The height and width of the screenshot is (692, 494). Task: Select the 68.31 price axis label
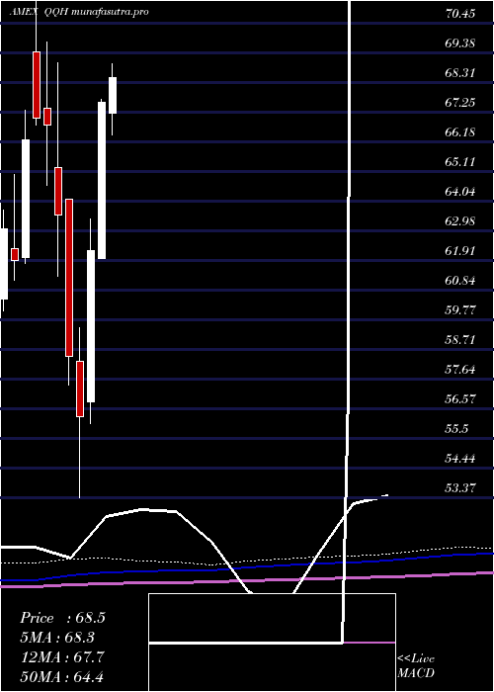tap(460, 73)
